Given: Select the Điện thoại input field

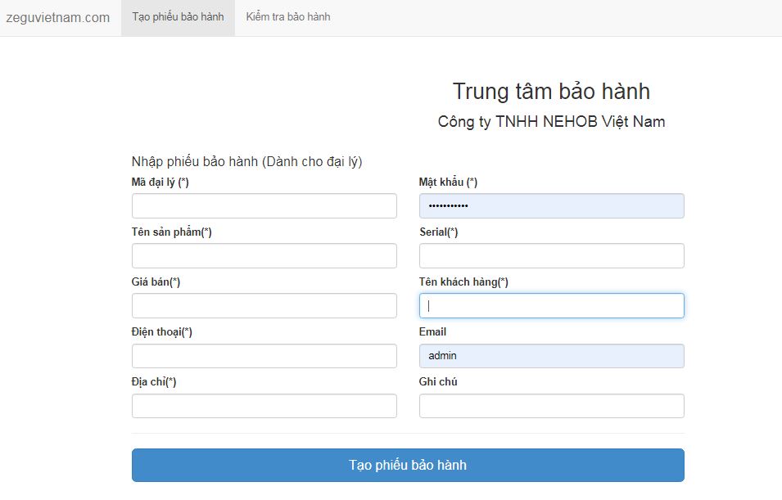Looking at the screenshot, I should pyautogui.click(x=264, y=356).
